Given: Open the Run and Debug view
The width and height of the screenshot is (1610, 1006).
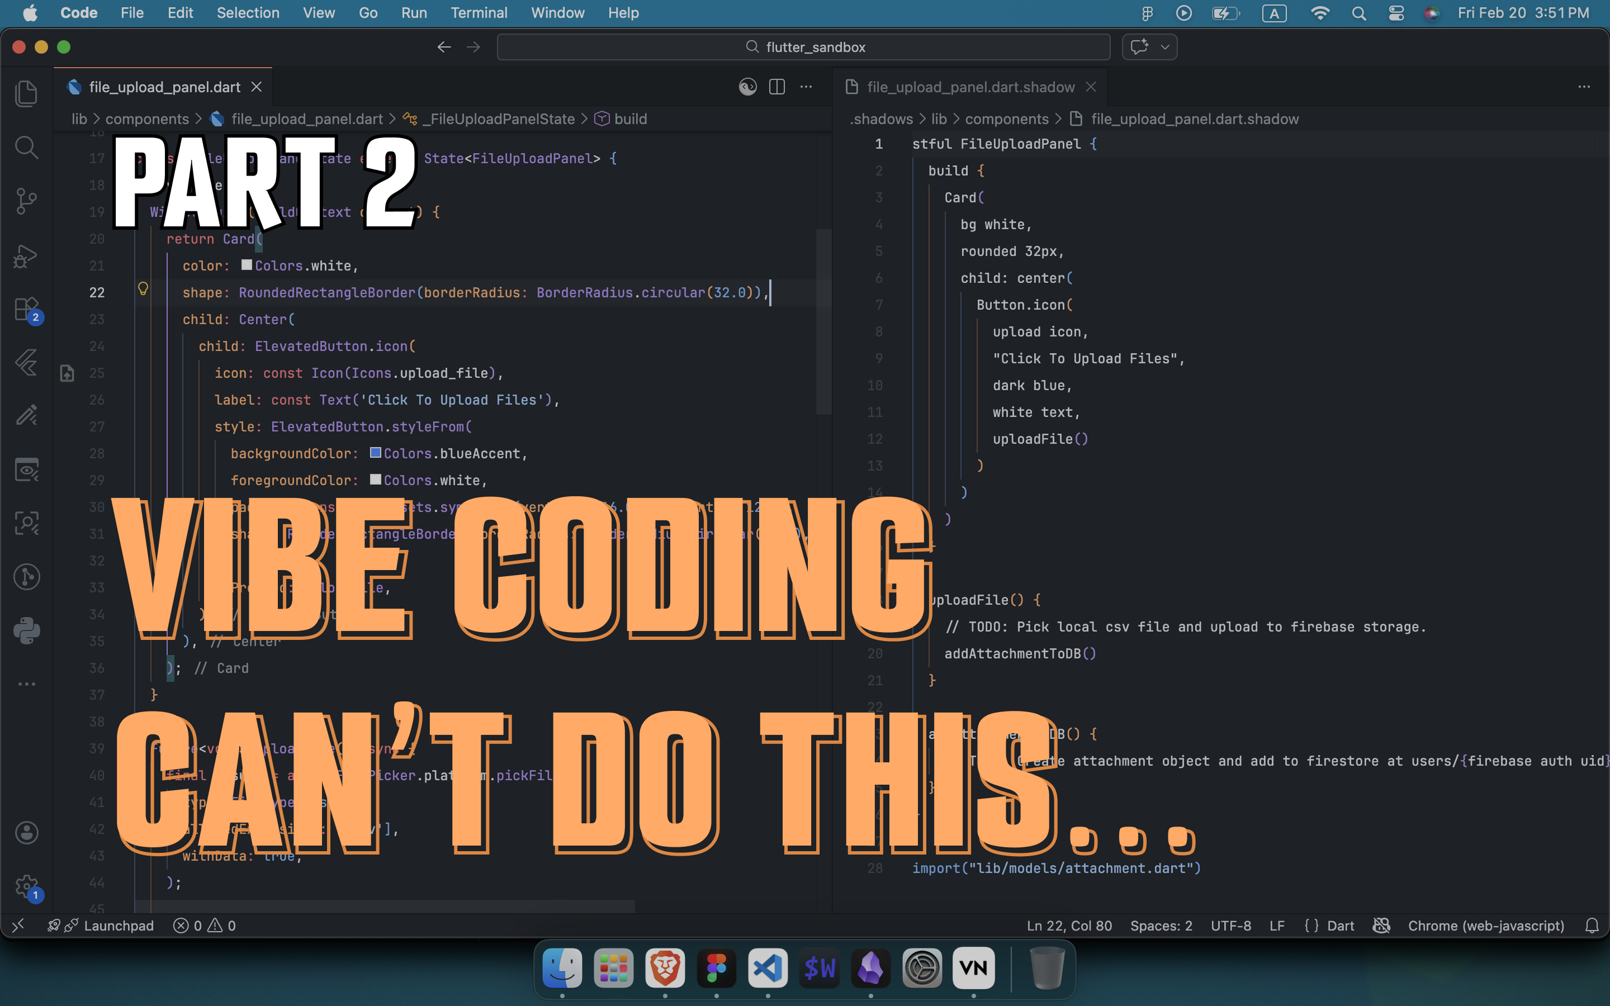Looking at the screenshot, I should pos(26,255).
